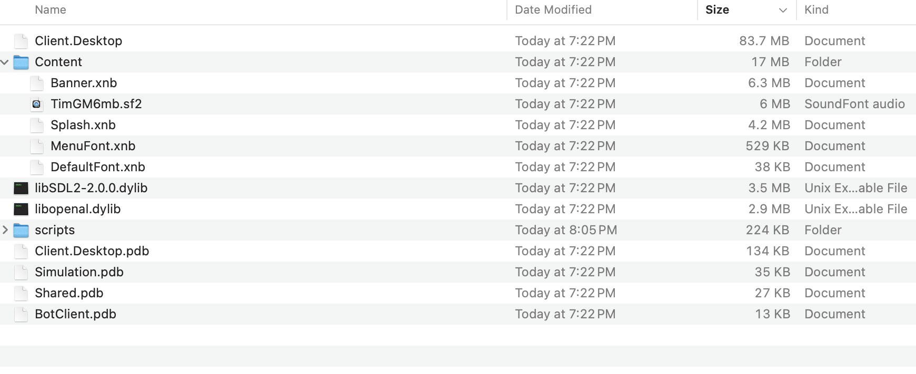Collapse the Content folder disclosure arrow
Image resolution: width=916 pixels, height=374 pixels.
(x=5, y=62)
